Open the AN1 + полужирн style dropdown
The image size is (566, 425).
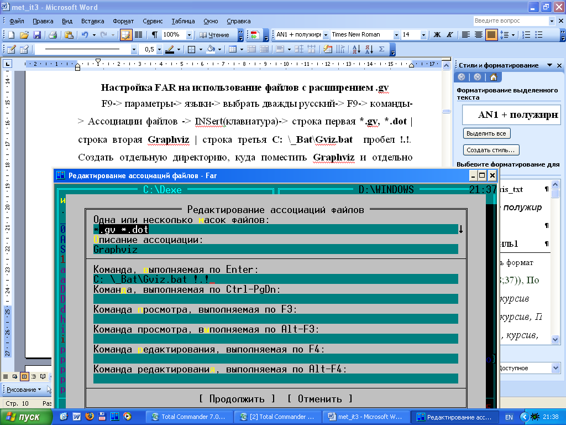click(326, 35)
